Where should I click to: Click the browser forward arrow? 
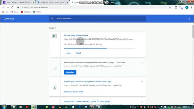point(8,7)
